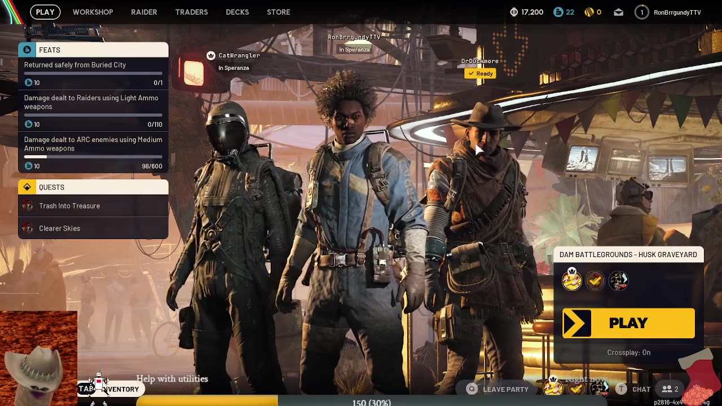
Task: Open the Dam Battlegrounds - Husk Graveyard map selector
Action: tap(628, 255)
